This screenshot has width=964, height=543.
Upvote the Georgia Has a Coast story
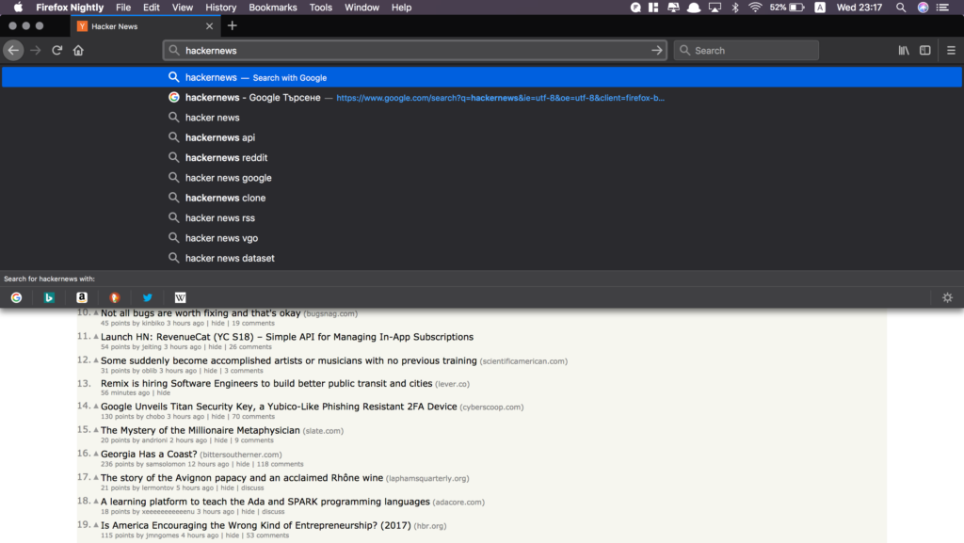point(96,454)
